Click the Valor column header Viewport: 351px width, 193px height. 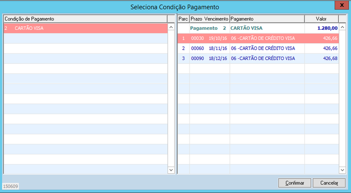coord(322,19)
